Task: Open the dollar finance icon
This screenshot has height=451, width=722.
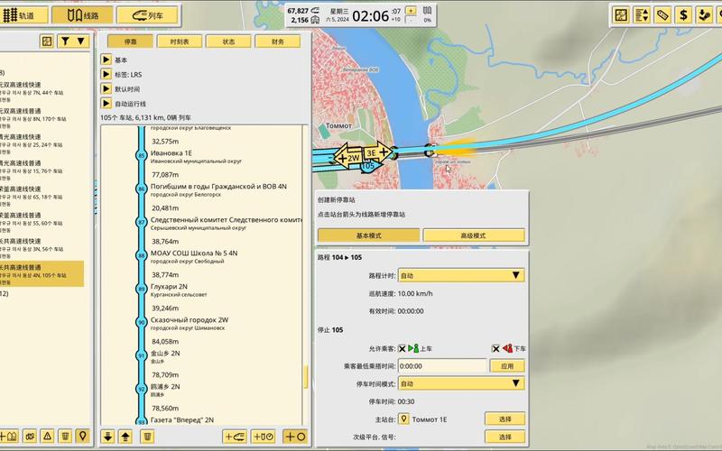Action: (x=683, y=15)
